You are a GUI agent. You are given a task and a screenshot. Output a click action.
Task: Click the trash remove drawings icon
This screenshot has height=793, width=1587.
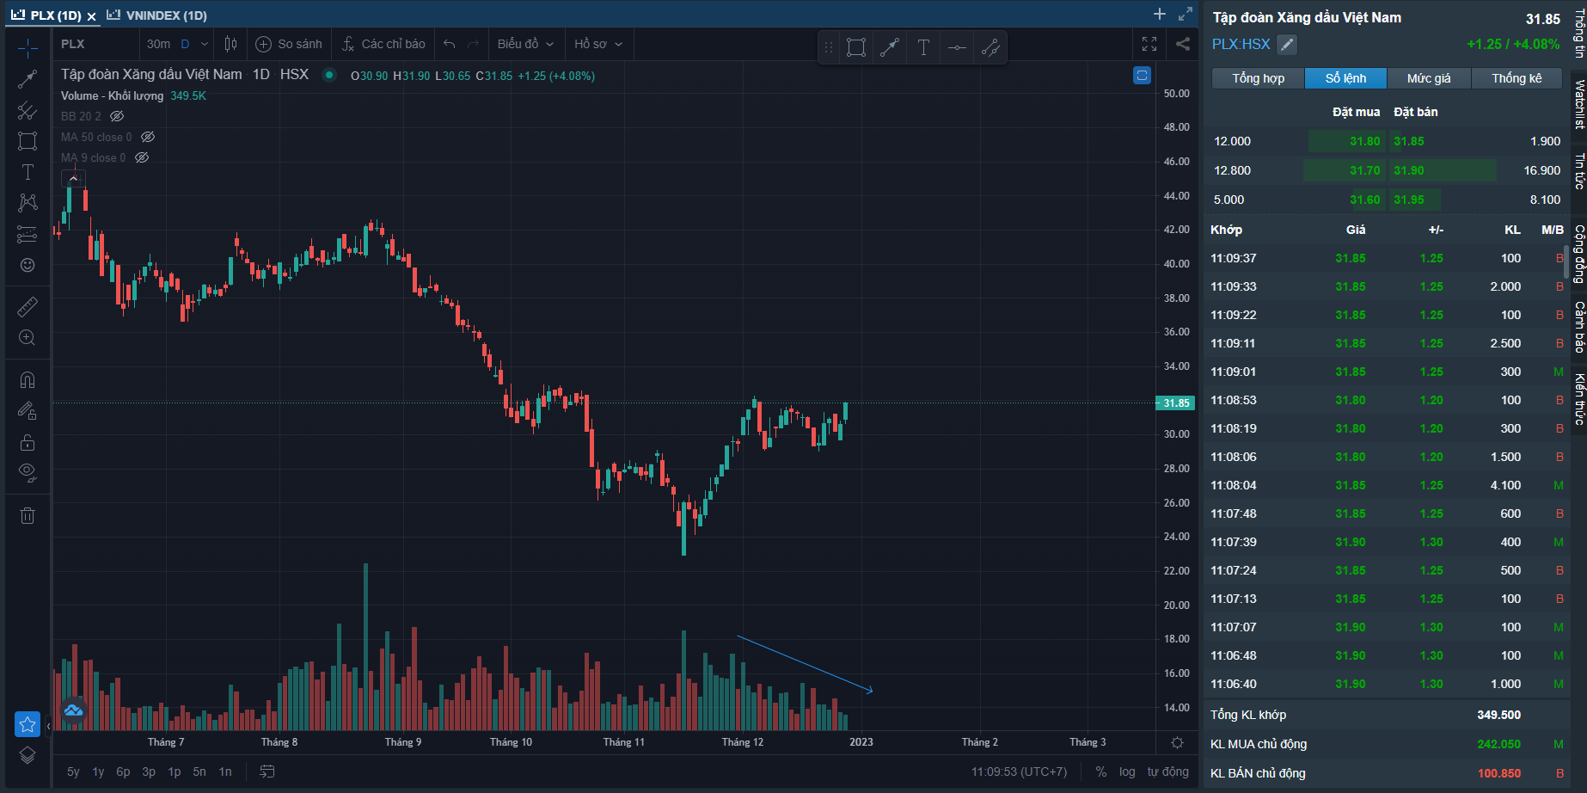click(x=28, y=515)
